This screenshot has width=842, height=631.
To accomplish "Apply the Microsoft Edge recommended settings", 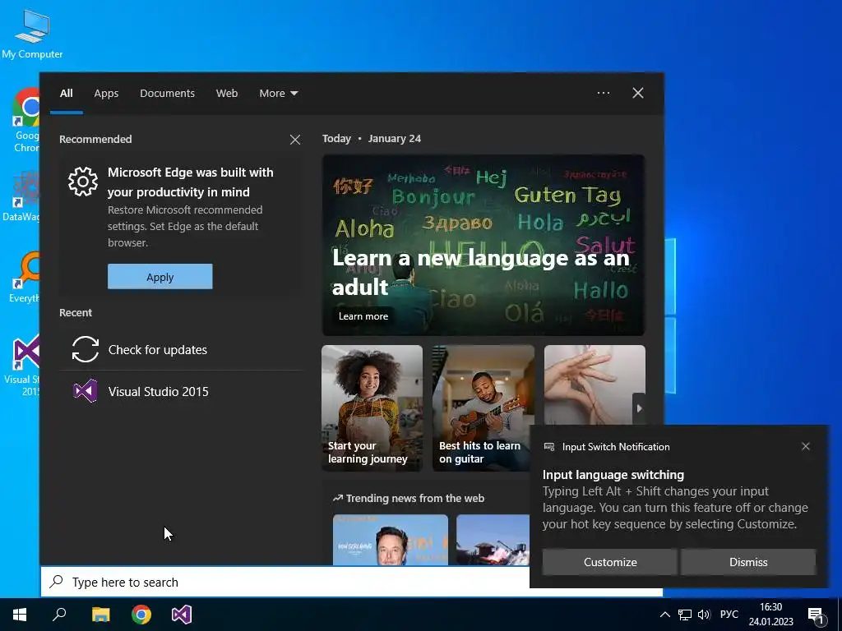I will (x=160, y=276).
